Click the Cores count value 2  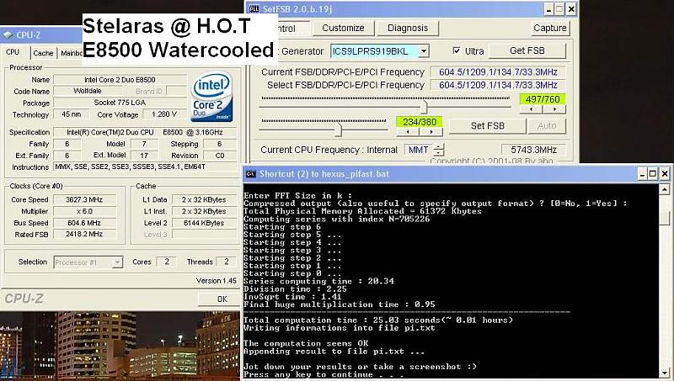[166, 262]
